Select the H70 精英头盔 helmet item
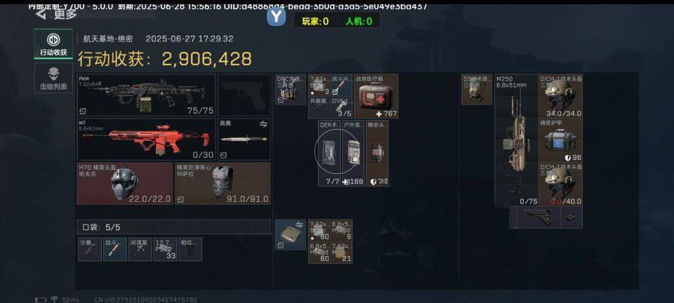Viewport: 674px width, 303px height. pos(125,183)
